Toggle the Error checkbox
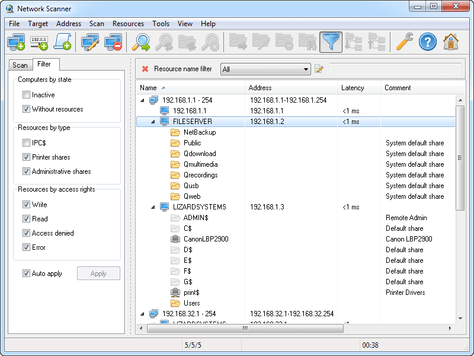474x356 pixels. pos(26,247)
